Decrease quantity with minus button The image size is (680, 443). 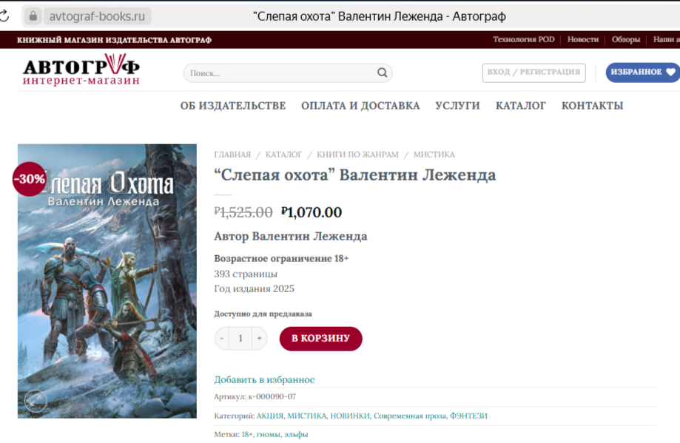[x=222, y=338]
